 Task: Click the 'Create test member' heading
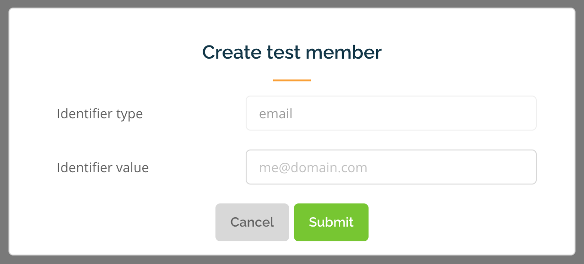coord(292,52)
